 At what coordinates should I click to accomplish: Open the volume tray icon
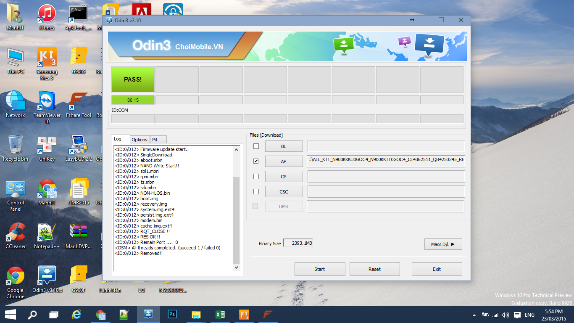tap(506, 315)
